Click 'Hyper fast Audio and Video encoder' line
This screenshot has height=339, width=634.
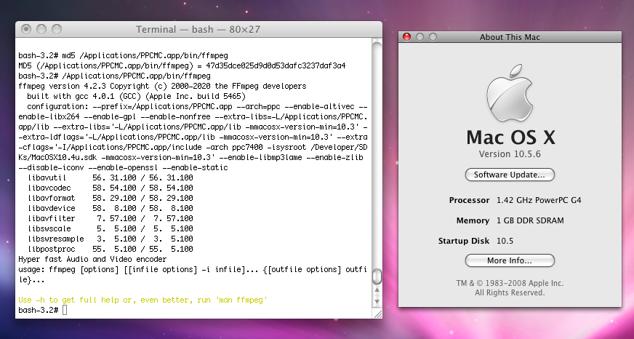point(92,259)
